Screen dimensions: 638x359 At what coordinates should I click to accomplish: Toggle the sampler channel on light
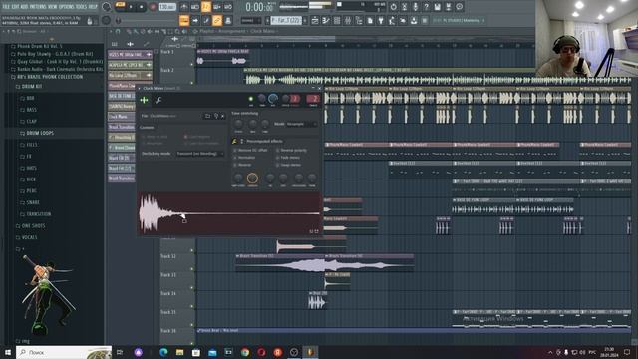tap(251, 99)
